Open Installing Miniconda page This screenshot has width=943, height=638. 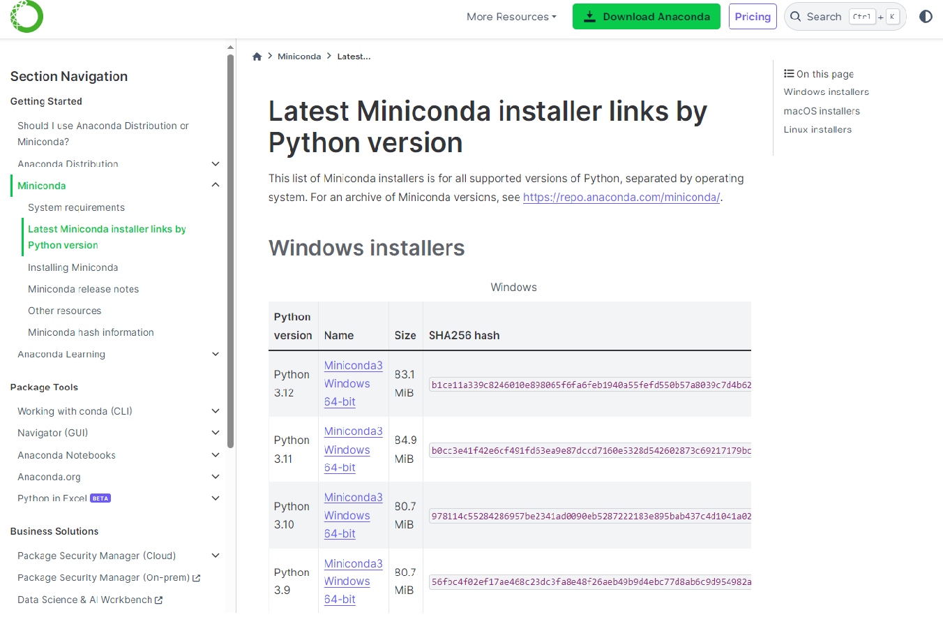(73, 267)
